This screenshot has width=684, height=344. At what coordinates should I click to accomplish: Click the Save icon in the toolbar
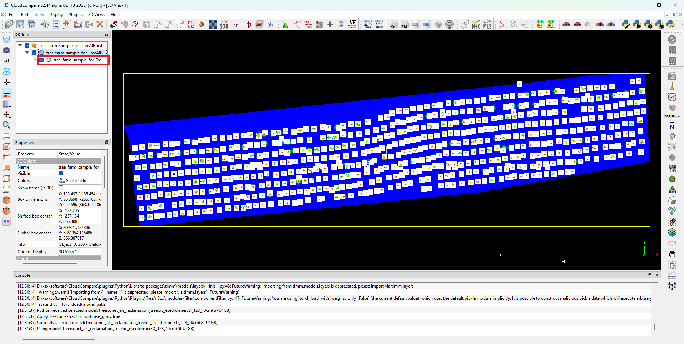click(20, 24)
